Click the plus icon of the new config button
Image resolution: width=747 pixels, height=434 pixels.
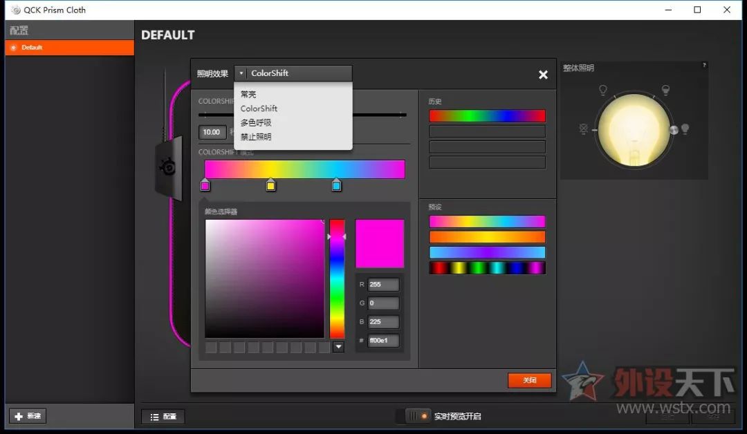click(19, 417)
